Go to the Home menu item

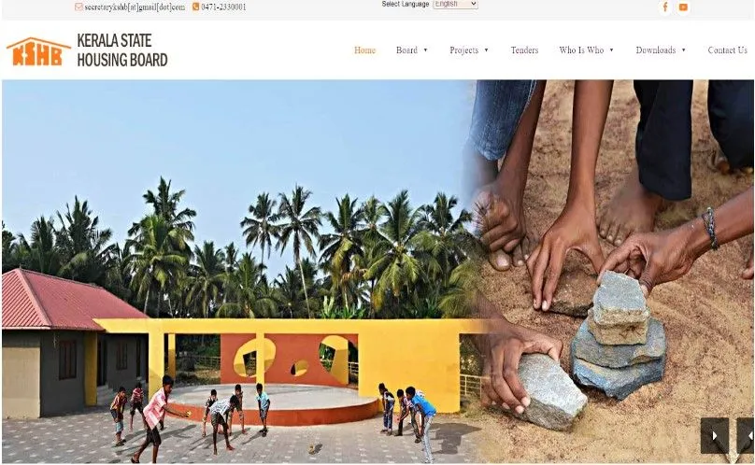[x=365, y=50]
